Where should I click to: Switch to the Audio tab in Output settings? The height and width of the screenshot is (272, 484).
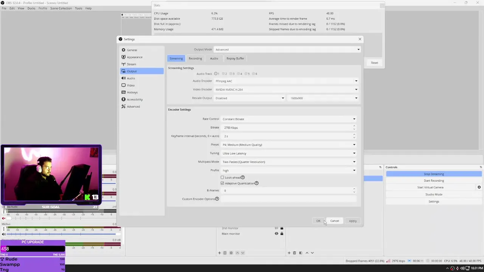[x=214, y=59]
